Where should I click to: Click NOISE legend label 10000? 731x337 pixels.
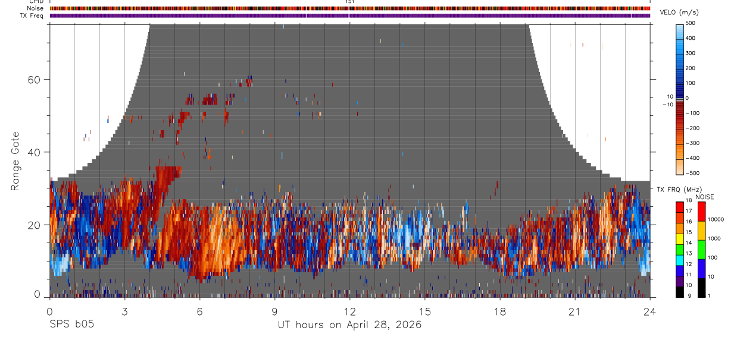click(716, 219)
